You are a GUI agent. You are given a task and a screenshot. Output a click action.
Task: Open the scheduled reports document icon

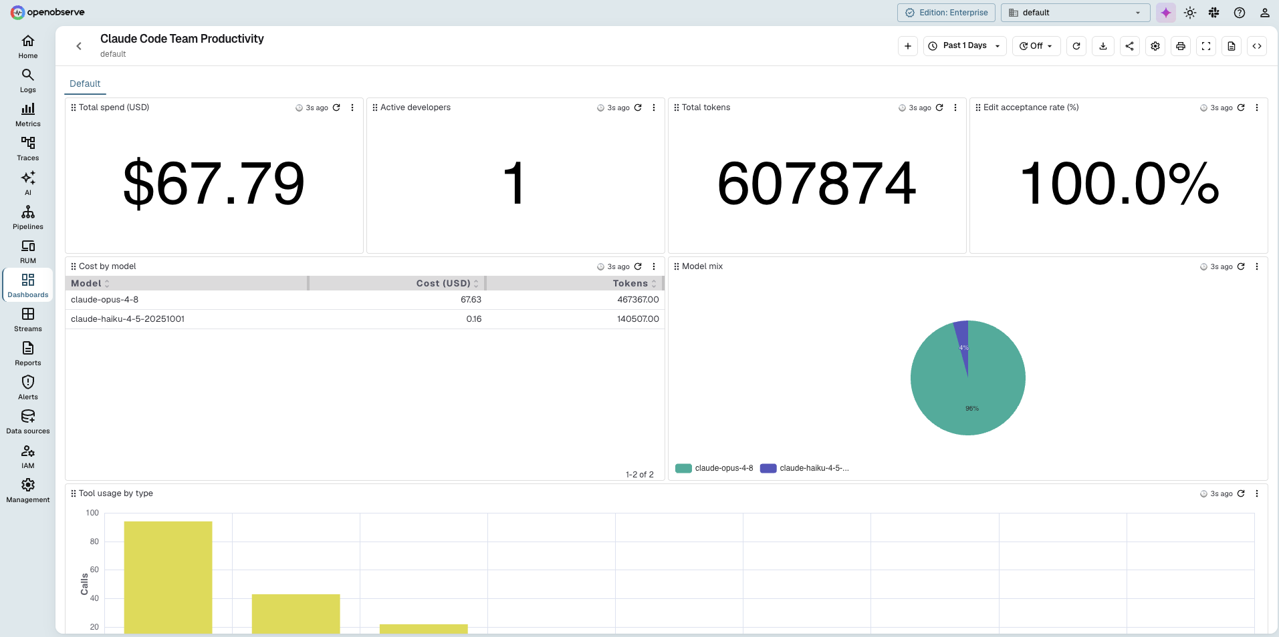(x=1232, y=46)
